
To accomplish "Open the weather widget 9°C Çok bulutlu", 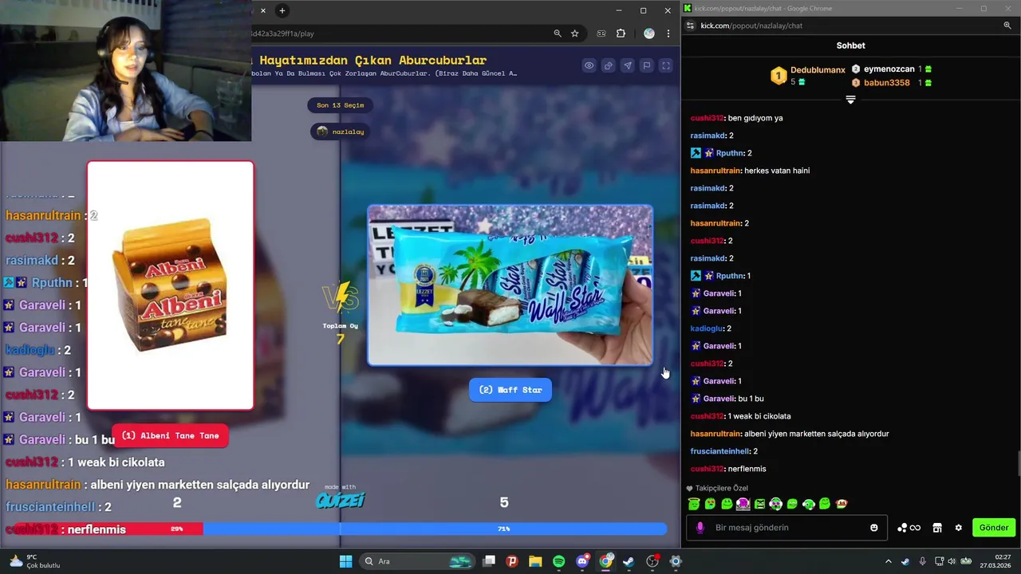I will point(34,561).
